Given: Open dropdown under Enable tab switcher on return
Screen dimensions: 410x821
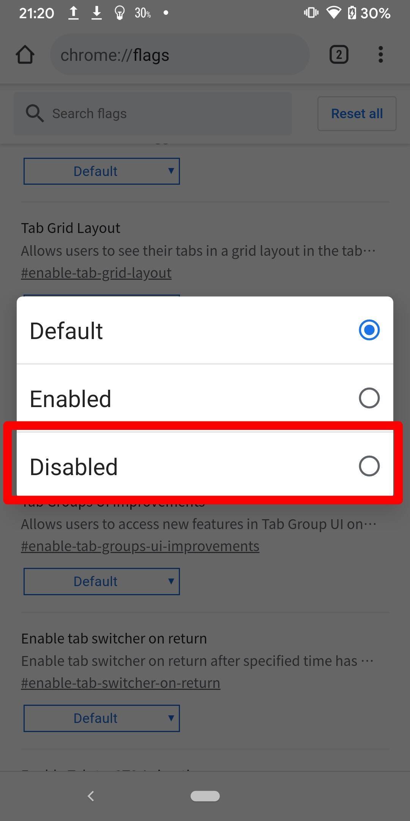Looking at the screenshot, I should [101, 718].
